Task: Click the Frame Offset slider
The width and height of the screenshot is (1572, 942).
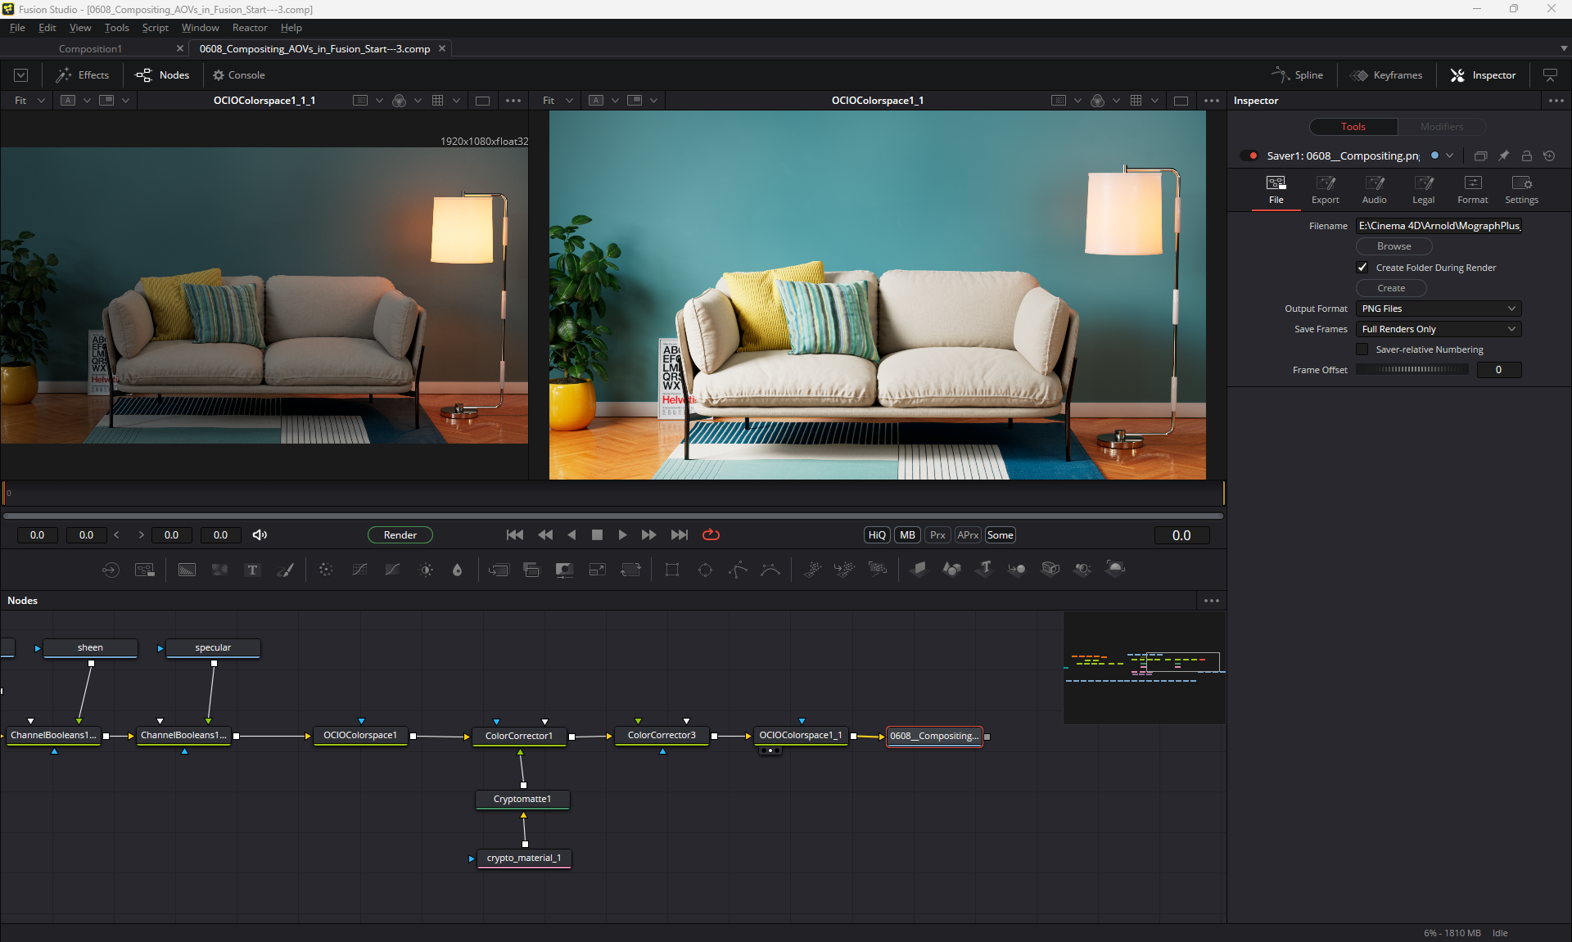Action: (1412, 370)
